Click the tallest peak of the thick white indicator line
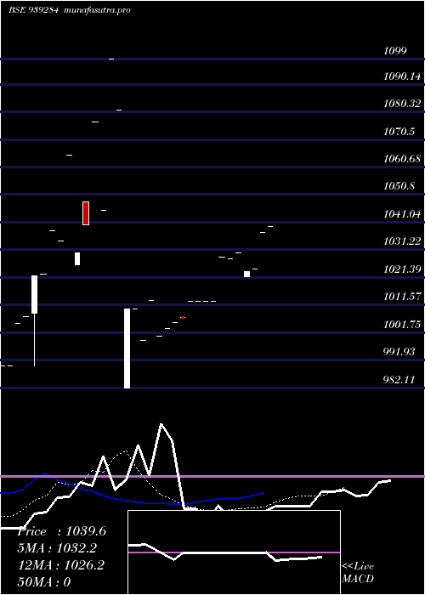Viewport: 425px width, 595px height. tap(161, 424)
